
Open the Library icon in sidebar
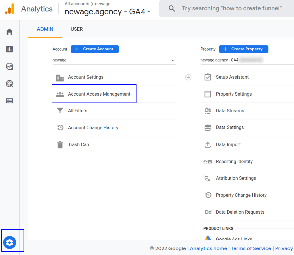pos(9,101)
